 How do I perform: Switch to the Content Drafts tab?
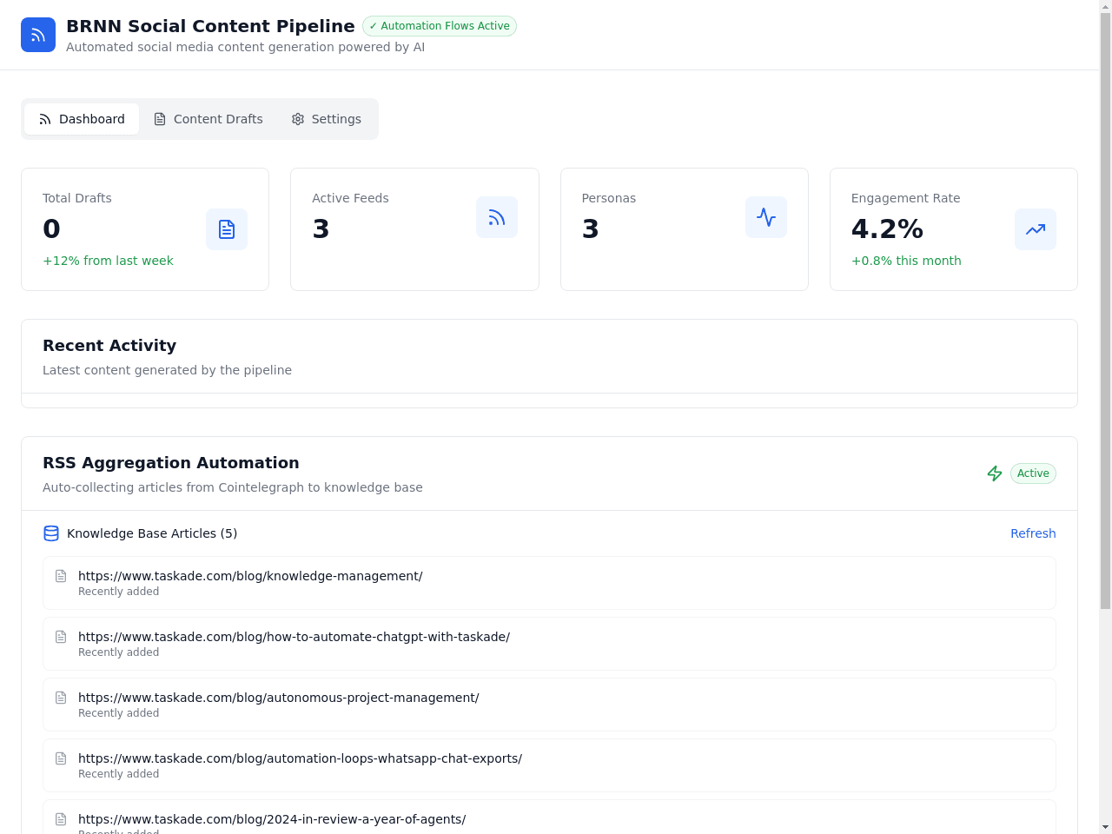click(x=208, y=119)
